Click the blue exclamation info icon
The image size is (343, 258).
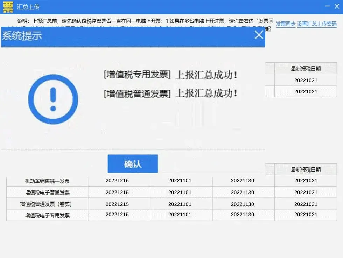click(x=53, y=99)
